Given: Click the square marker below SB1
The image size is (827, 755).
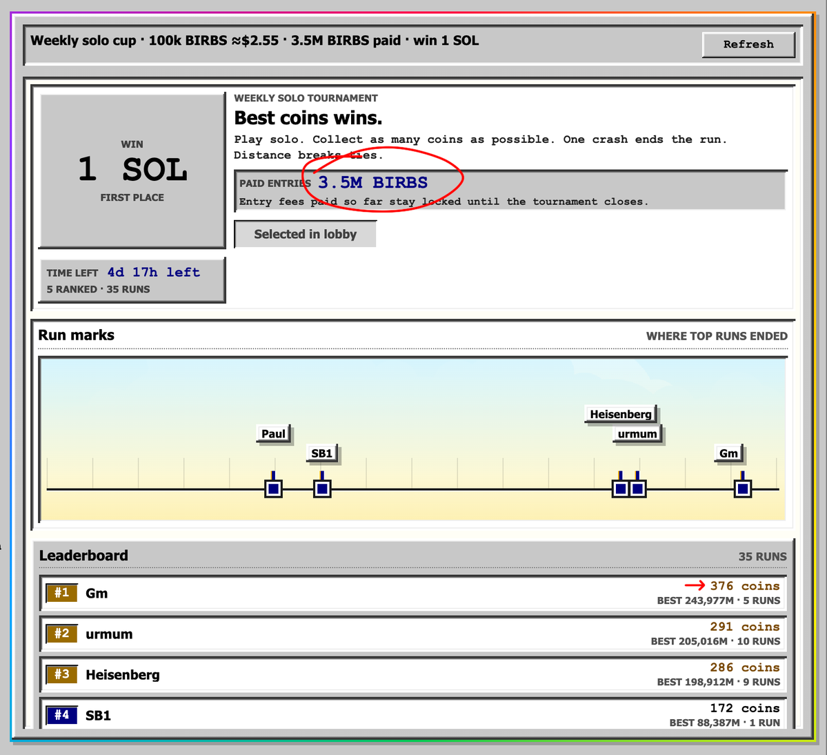Looking at the screenshot, I should click(322, 489).
